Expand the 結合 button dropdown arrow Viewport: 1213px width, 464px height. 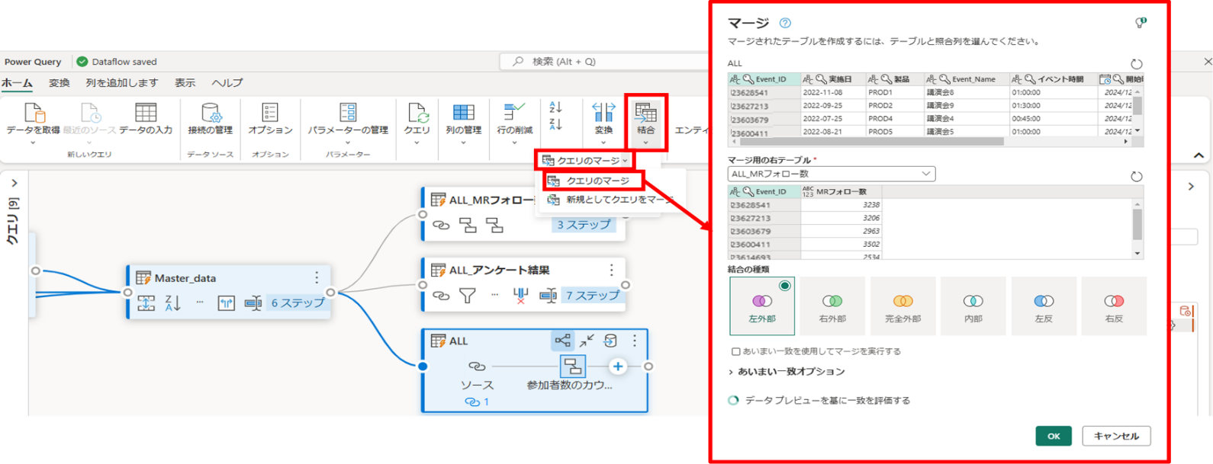coord(645,142)
